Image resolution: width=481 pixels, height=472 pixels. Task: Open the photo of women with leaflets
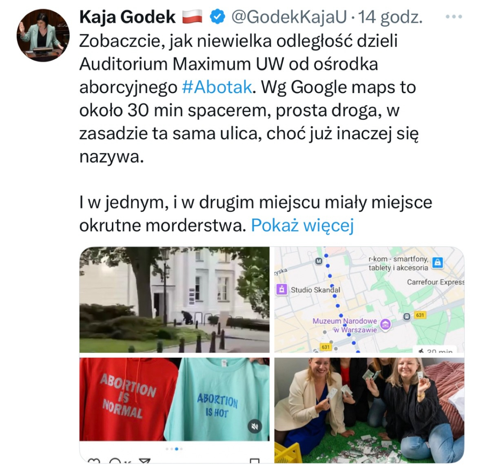pyautogui.click(x=369, y=410)
